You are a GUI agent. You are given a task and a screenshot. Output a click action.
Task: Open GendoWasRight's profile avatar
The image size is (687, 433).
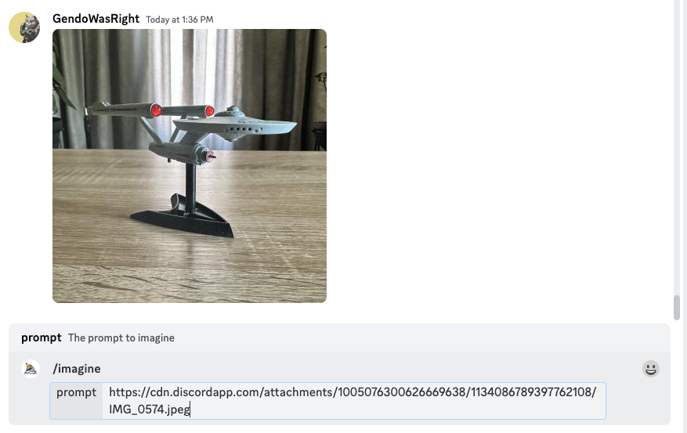24,27
